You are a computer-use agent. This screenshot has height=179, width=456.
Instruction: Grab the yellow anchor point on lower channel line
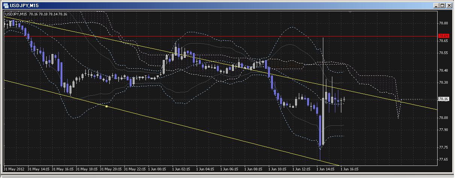tap(107, 107)
